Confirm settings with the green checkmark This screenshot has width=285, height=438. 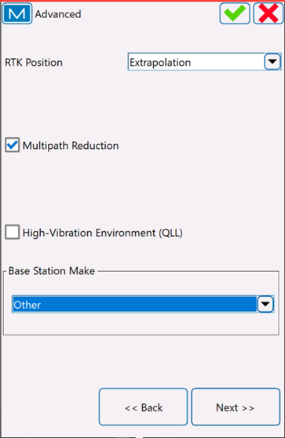(x=235, y=13)
